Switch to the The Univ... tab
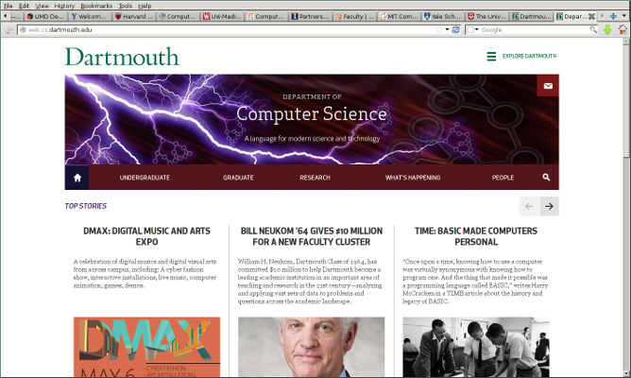Image resolution: width=631 pixels, height=378 pixels. coord(486,16)
